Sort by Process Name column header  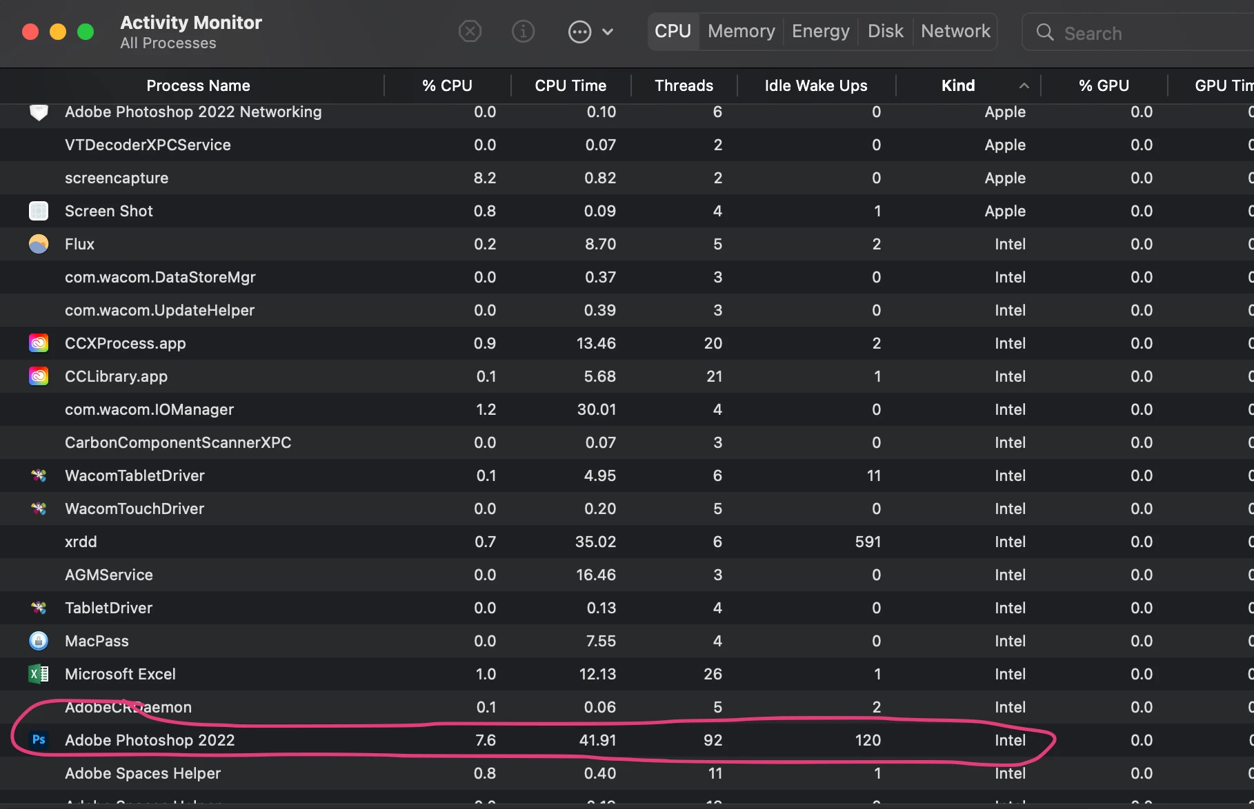(x=198, y=85)
